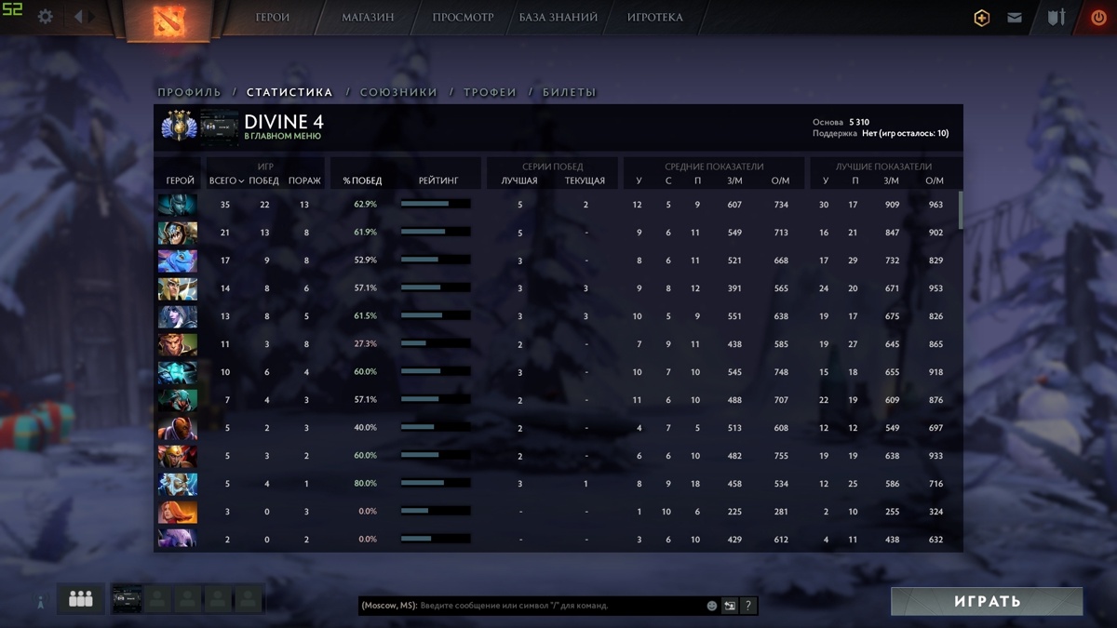
Task: Sort table by ПОБЕД column
Action: click(x=264, y=180)
